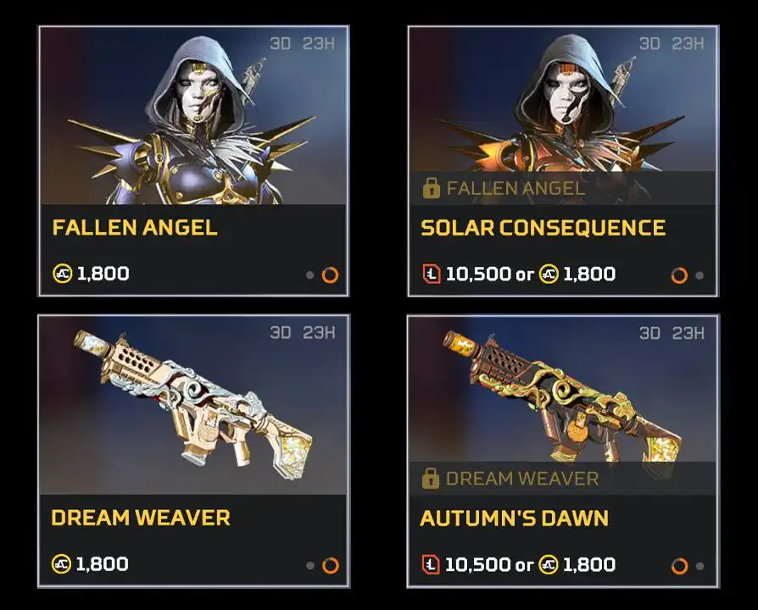The width and height of the screenshot is (758, 610).
Task: Click the lock icon beside Dream Weaver requirement
Action: click(430, 479)
